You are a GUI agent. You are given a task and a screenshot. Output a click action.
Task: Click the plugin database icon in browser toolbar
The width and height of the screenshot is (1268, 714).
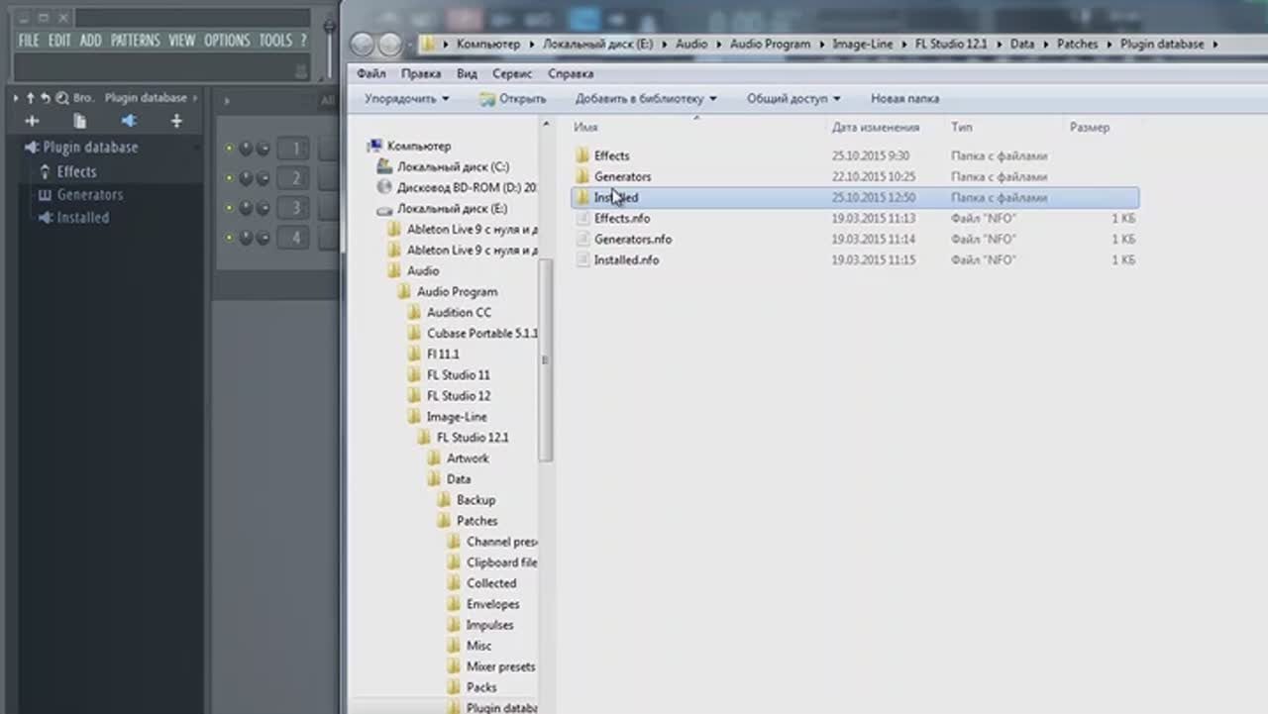coord(129,121)
